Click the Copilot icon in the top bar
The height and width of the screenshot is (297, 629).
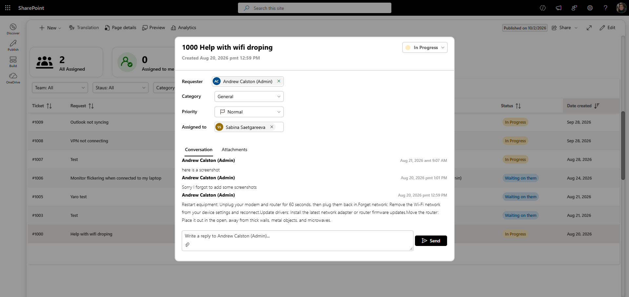pos(543,8)
